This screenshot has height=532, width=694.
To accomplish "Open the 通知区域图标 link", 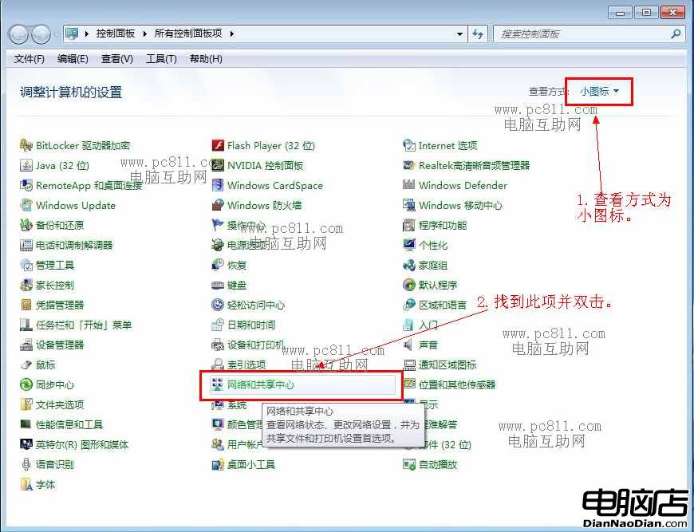I will (x=448, y=365).
